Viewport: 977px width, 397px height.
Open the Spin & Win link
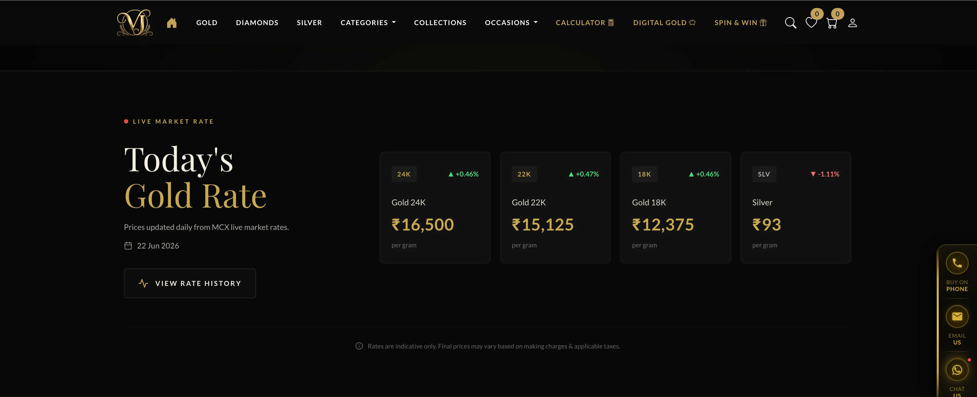[740, 23]
